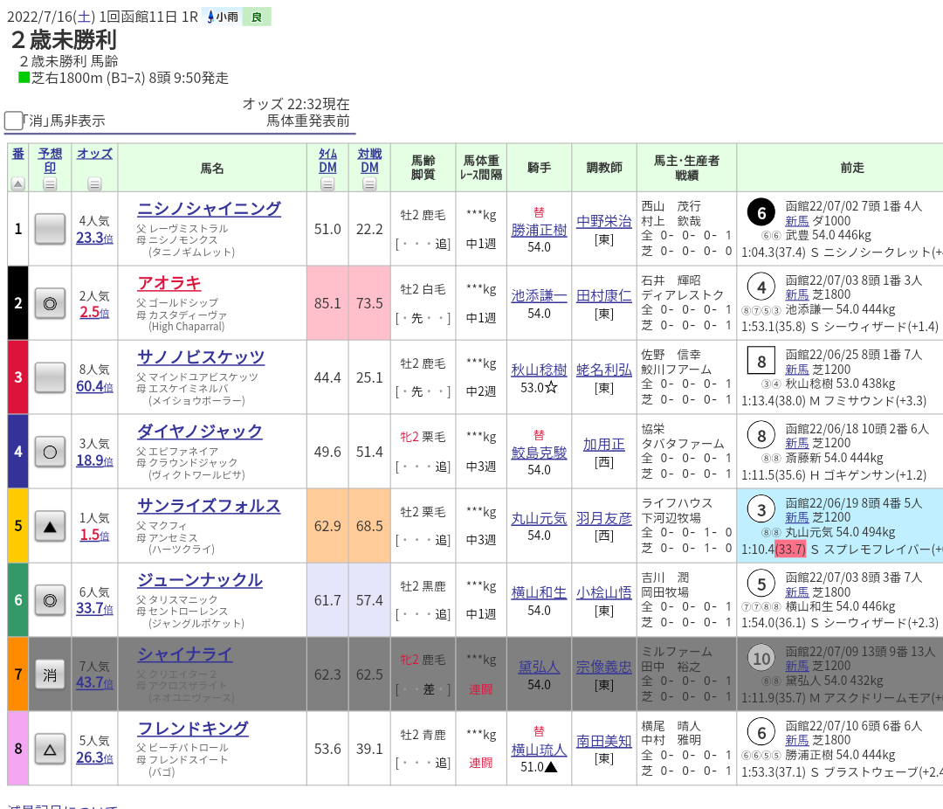Viewport: 943px width, 809px height.
Task: Click the 小雨 weather icon
Action: pos(223,17)
